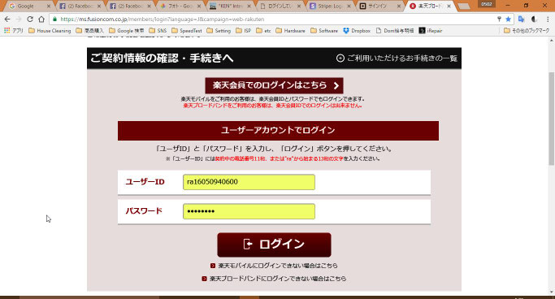Switch to the ログインして tab
555x299 pixels.
[280, 6]
